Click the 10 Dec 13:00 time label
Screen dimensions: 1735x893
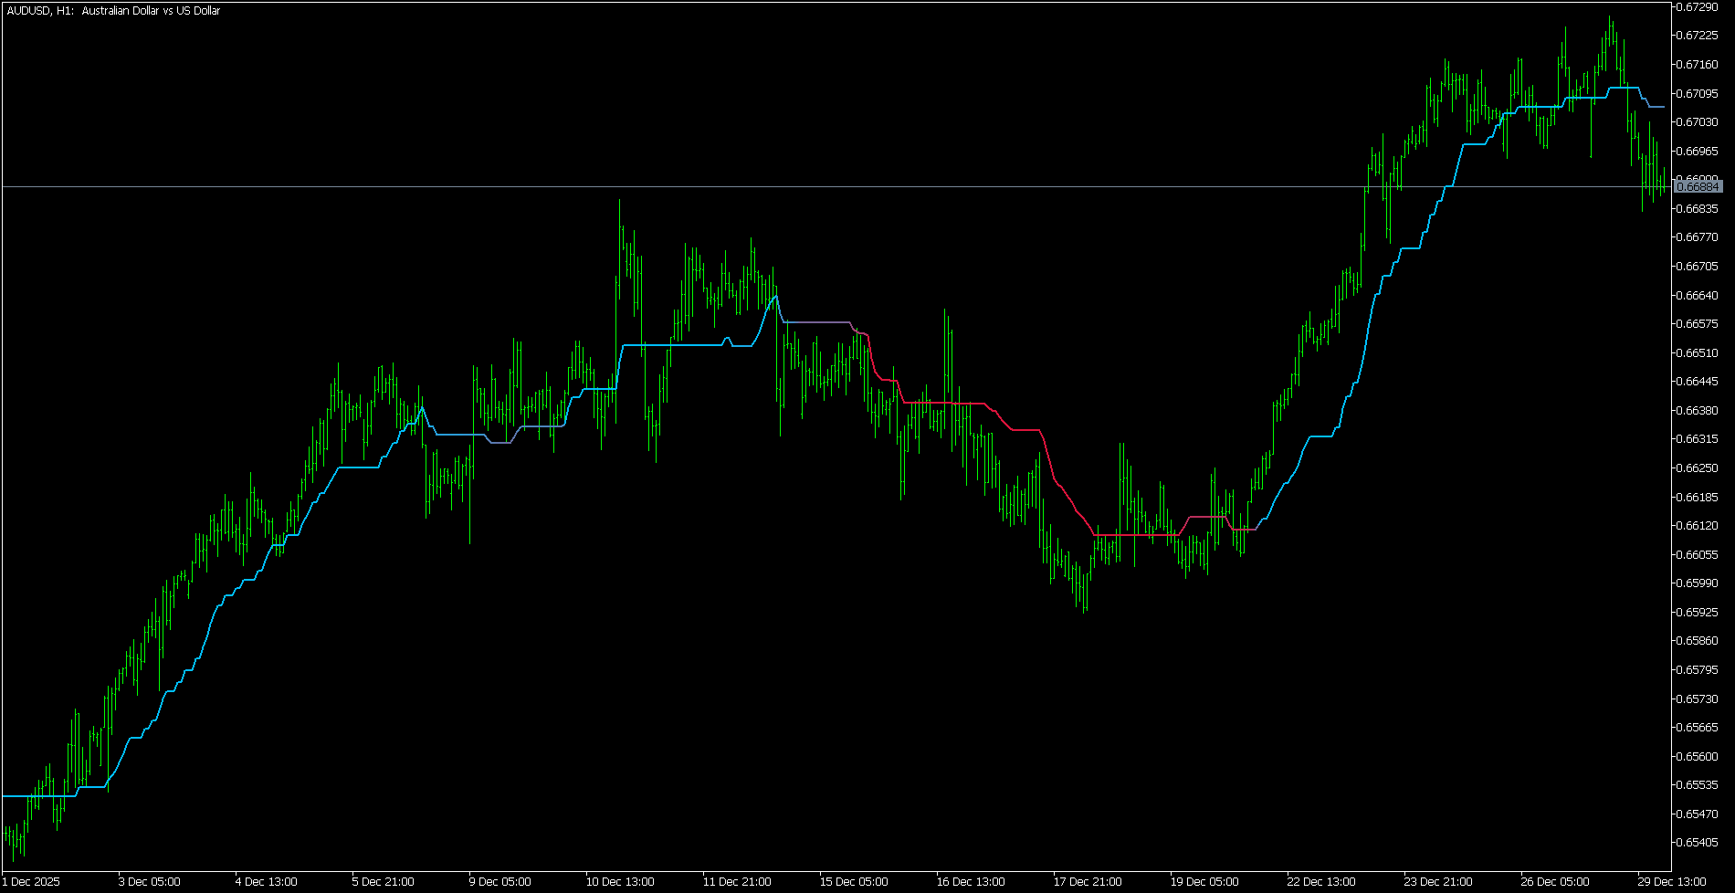pos(620,882)
